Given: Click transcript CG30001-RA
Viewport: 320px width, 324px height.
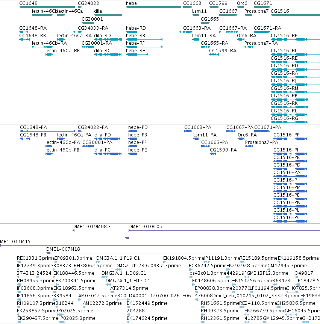Looking at the screenshot, I should click(88, 47).
